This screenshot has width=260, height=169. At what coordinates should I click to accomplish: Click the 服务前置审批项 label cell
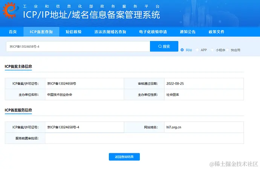pyautogui.click(x=25, y=138)
